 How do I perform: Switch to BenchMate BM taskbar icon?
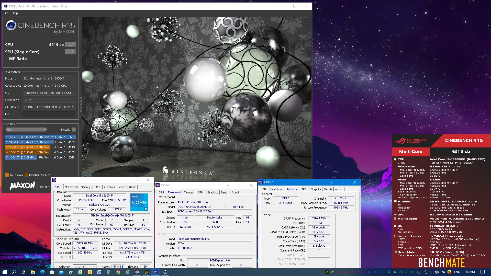tap(147, 272)
